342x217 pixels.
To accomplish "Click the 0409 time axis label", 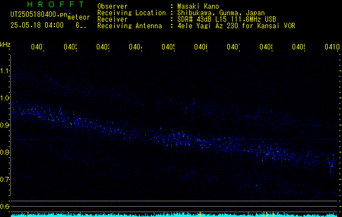I will 299,47.
